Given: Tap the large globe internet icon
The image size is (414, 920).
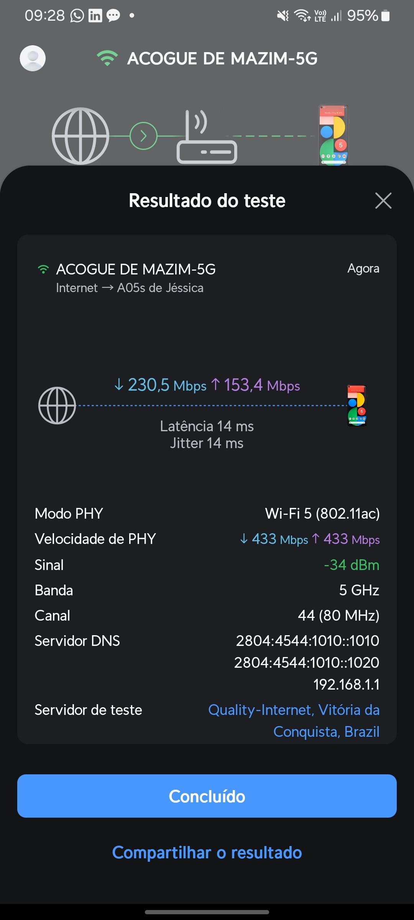Looking at the screenshot, I should coord(80,136).
